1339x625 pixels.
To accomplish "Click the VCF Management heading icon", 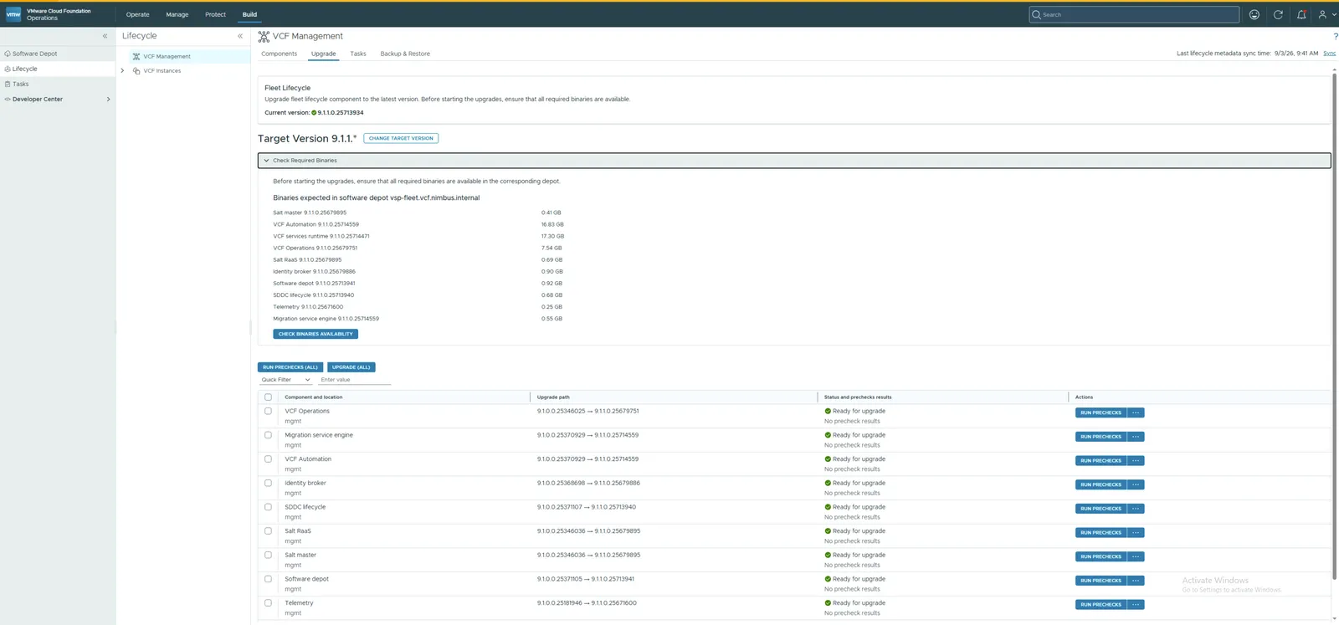I will point(264,36).
